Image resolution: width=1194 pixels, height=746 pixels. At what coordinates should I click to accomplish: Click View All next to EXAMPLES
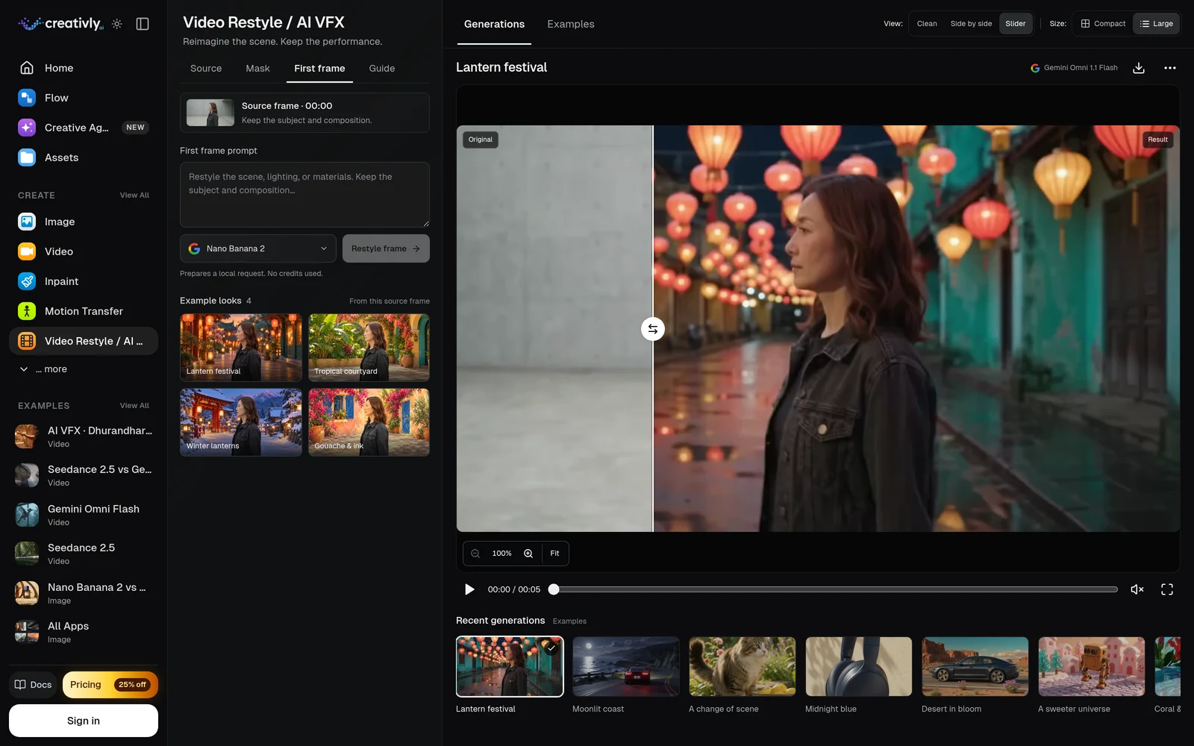[134, 406]
